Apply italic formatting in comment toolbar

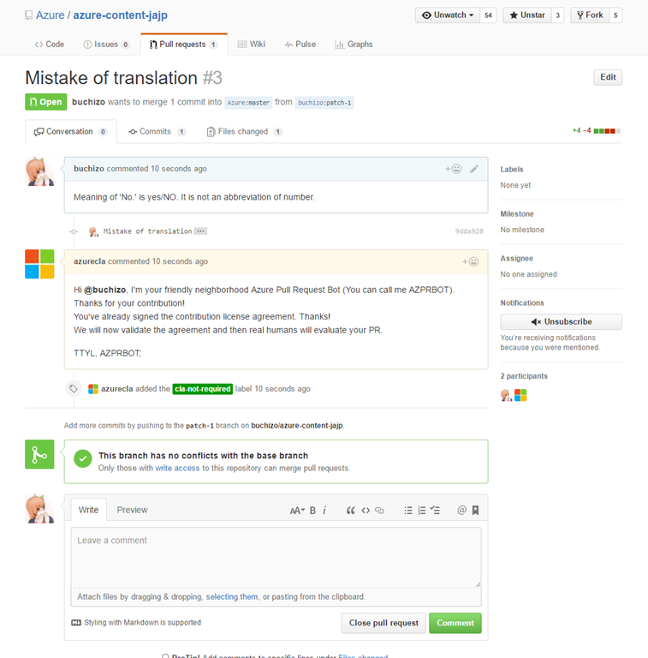324,511
